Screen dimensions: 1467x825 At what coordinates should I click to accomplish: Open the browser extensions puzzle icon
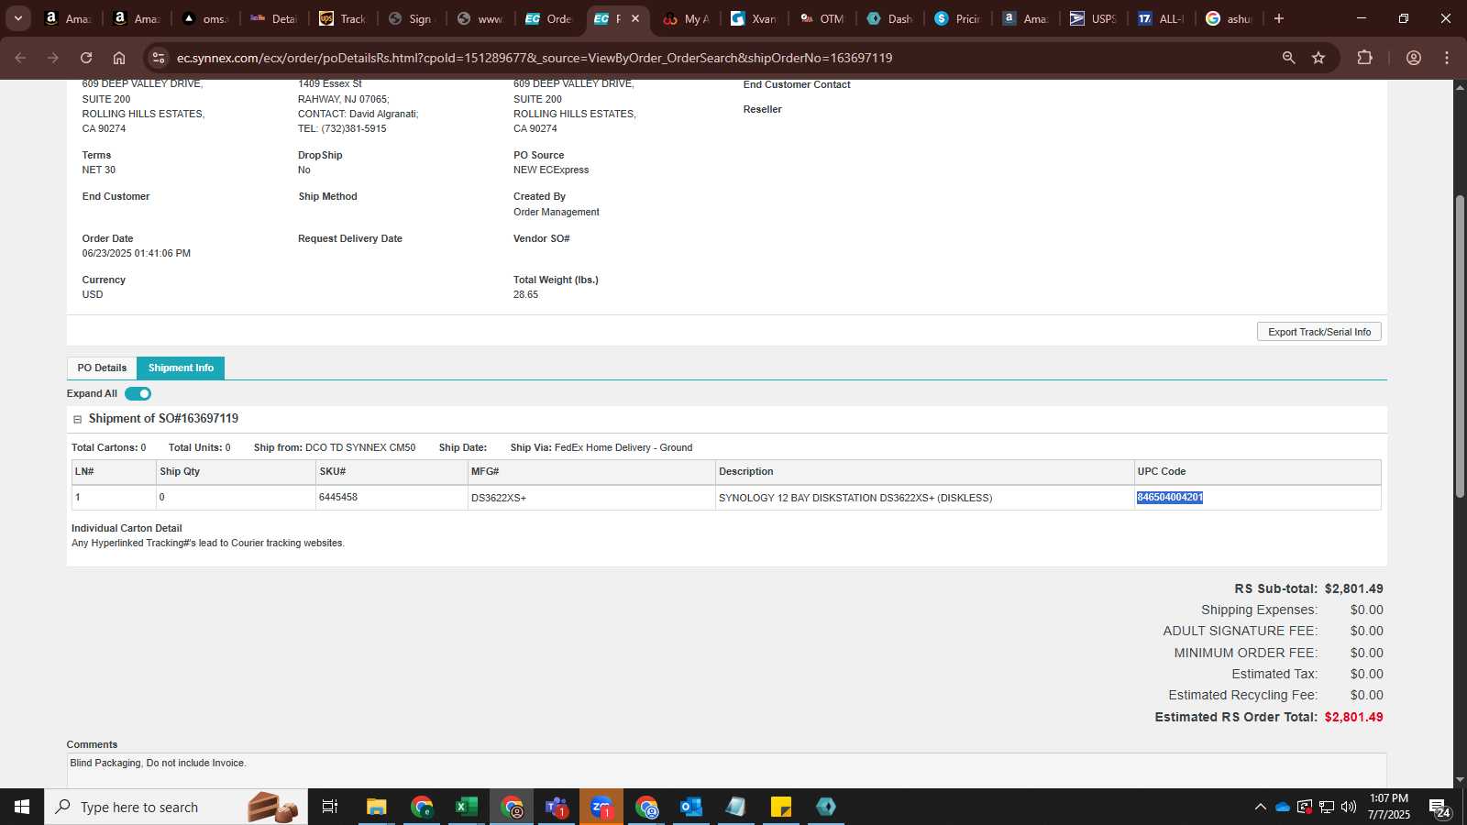(1364, 58)
